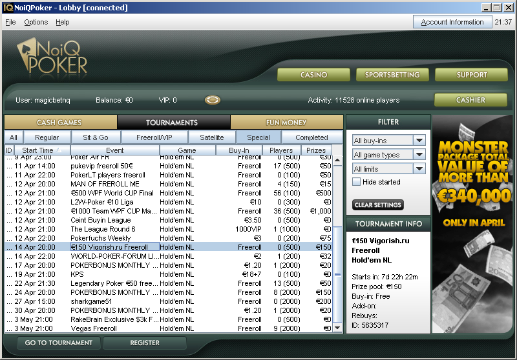Select the Completed subtab
The width and height of the screenshot is (517, 360).
[x=312, y=137]
